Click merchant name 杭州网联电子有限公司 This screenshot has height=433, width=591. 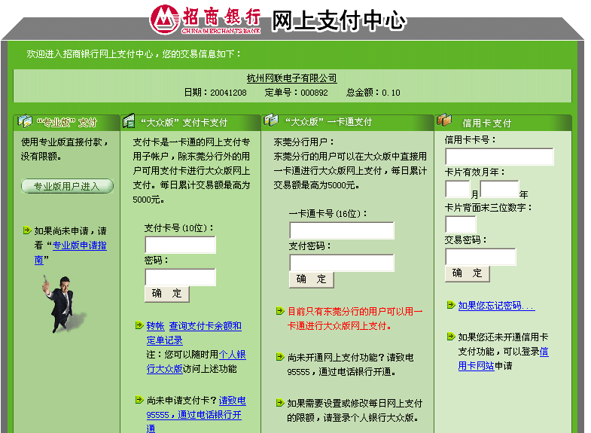point(291,78)
